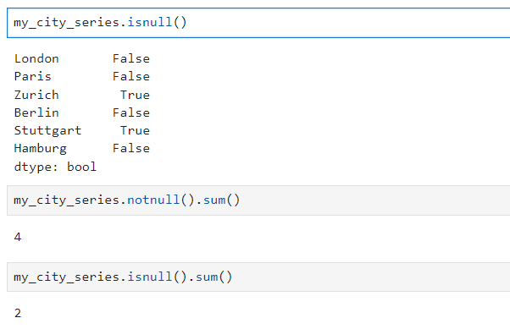Select the Berlin row label
510x329 pixels.
coord(36,112)
